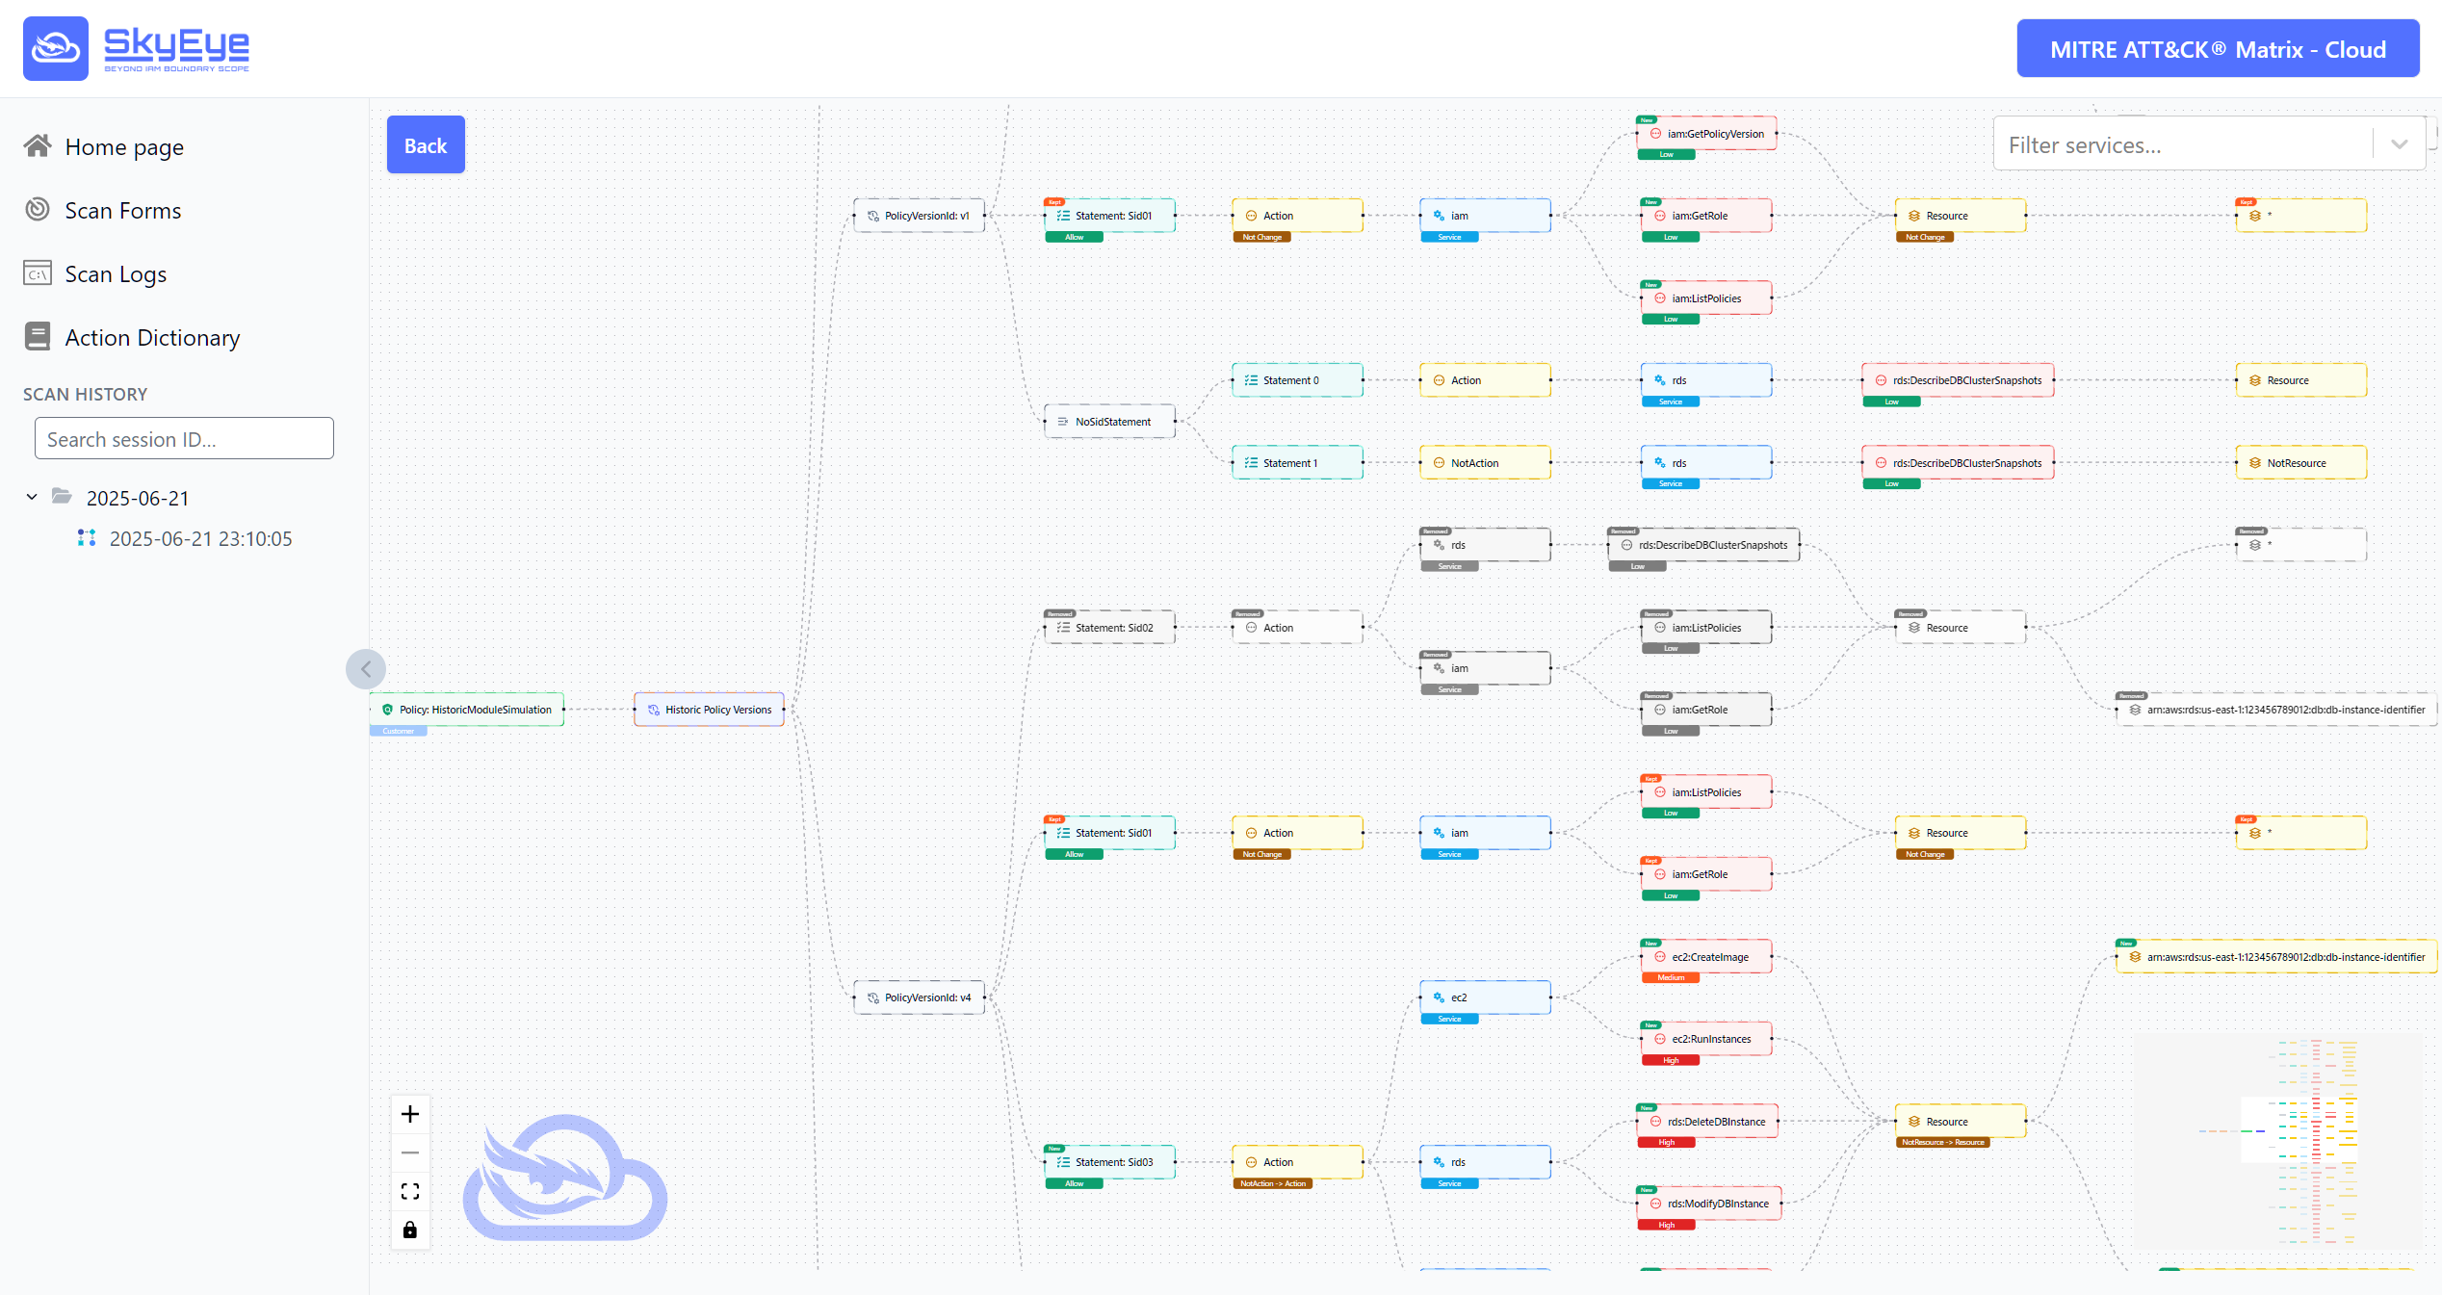The image size is (2442, 1295).
Task: Open MITRE ATT&CK Matrix - Cloud
Action: 2217,49
